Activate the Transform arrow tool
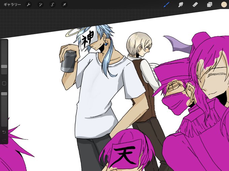The image size is (229, 171). click(64, 5)
